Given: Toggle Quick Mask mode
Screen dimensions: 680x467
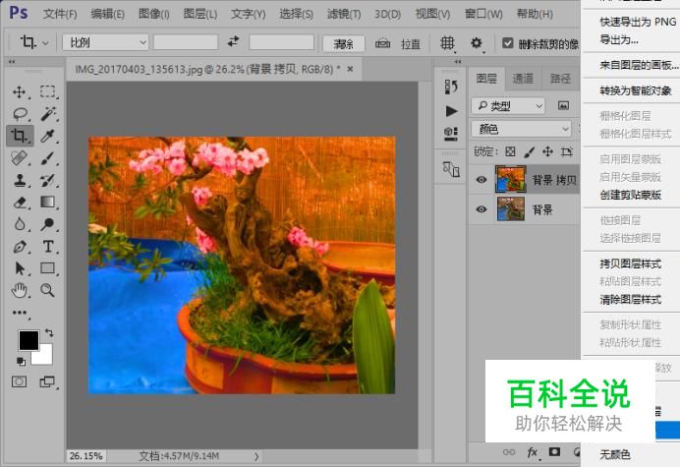Looking at the screenshot, I should click(19, 381).
